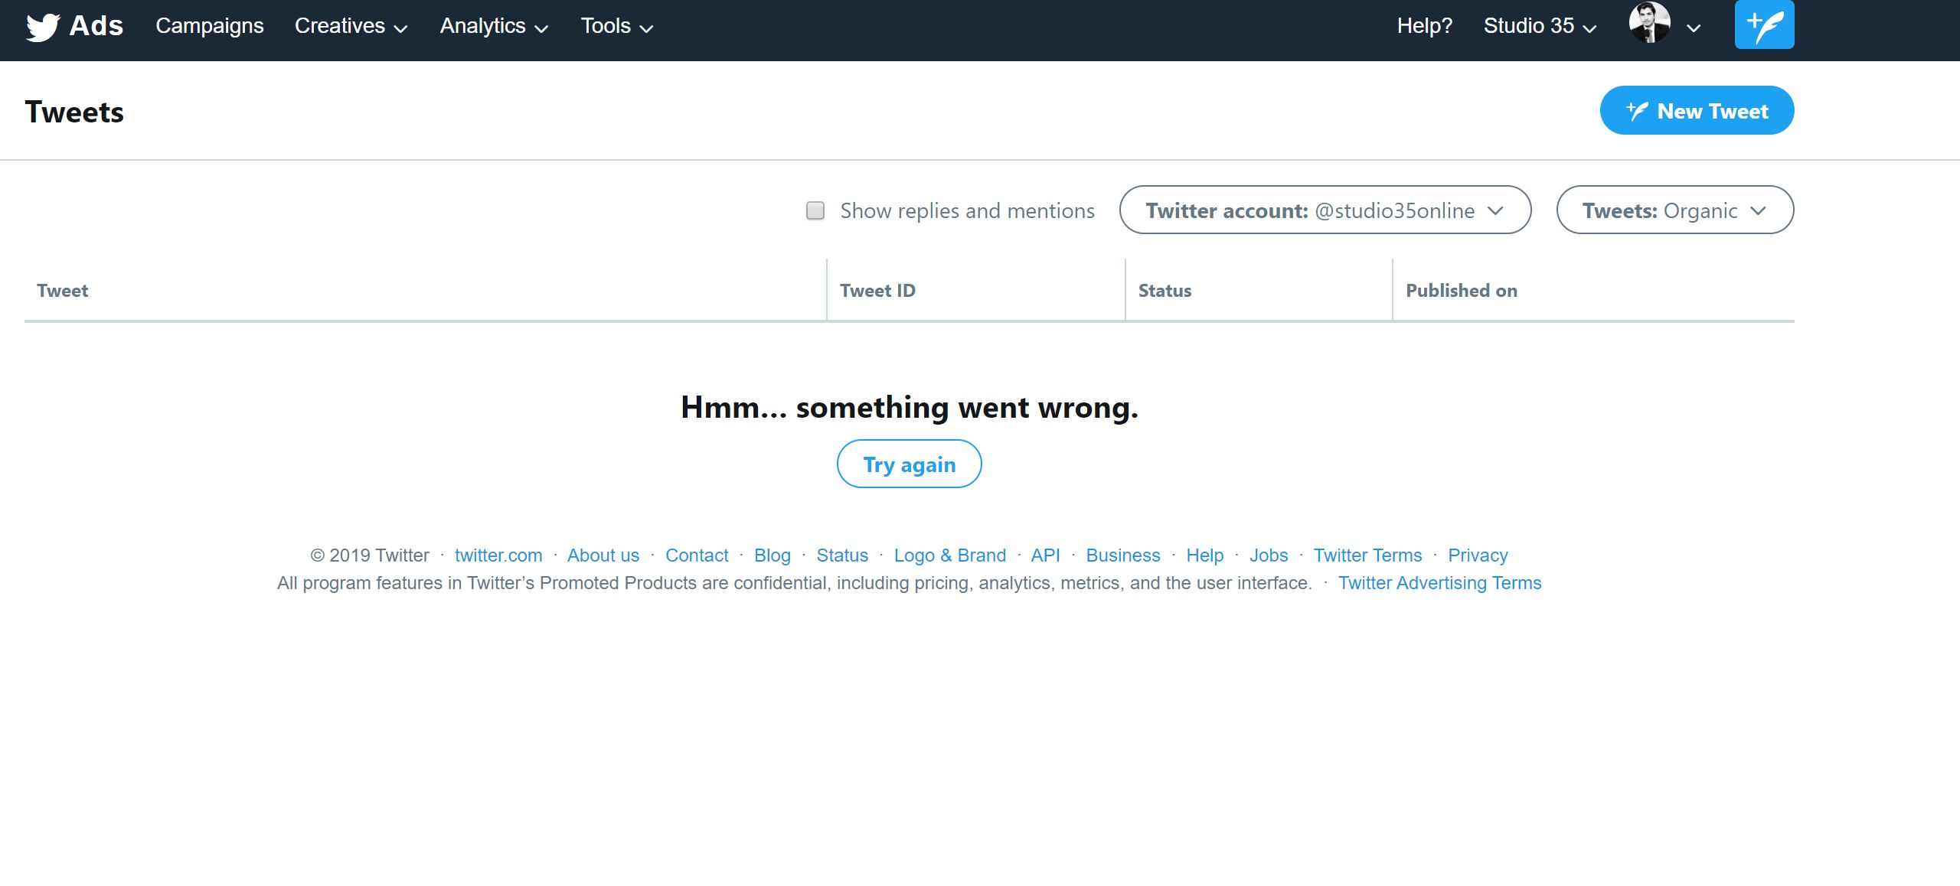Open the Tools menu
Screen dimensions: 1960x886
tap(616, 26)
